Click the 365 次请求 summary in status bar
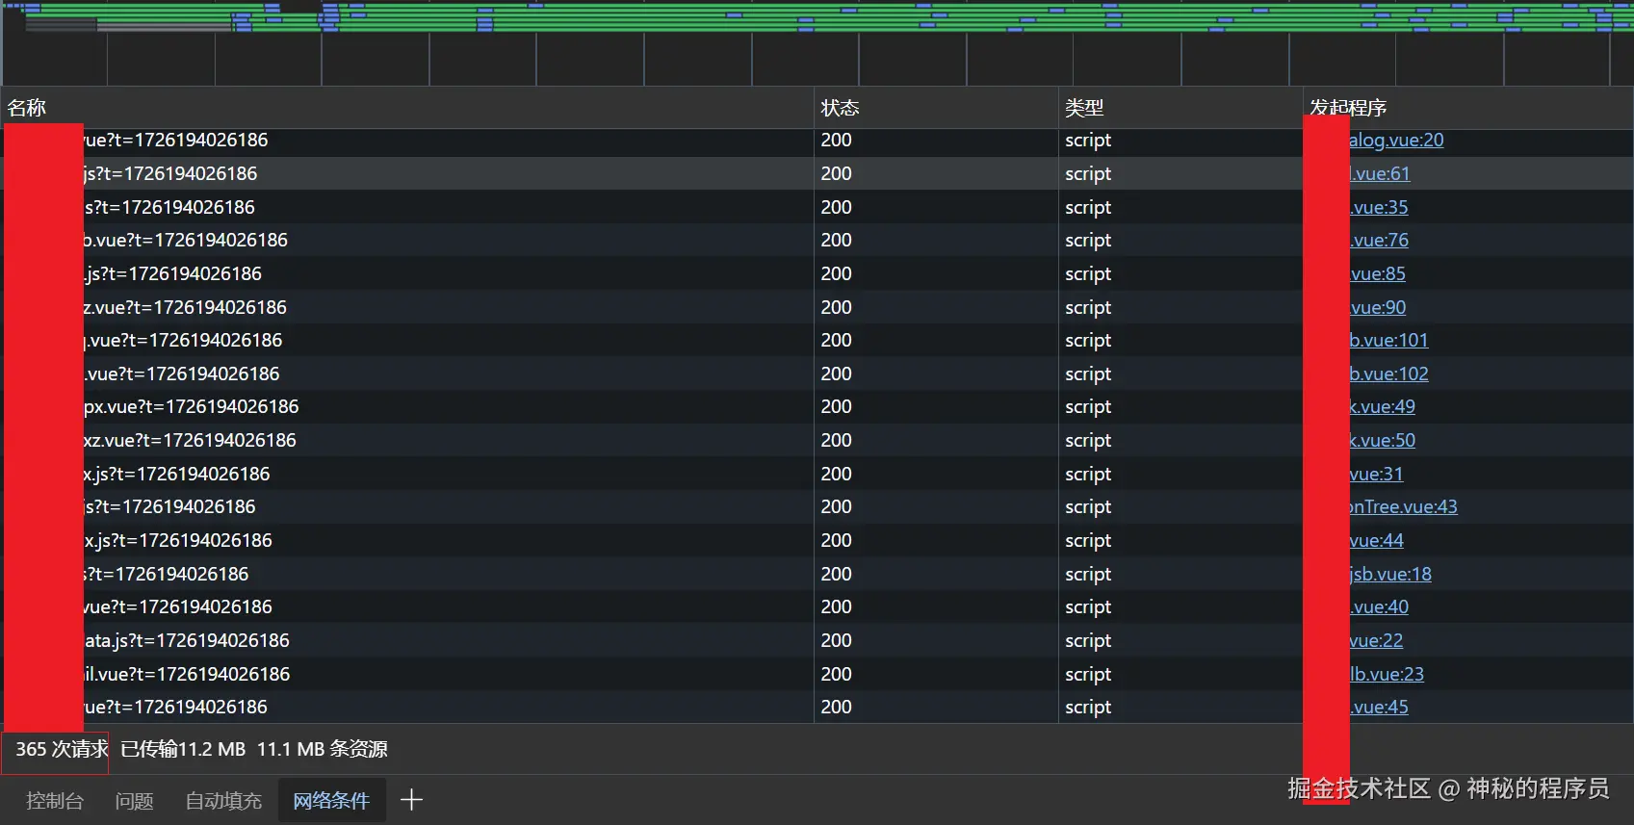The width and height of the screenshot is (1634, 825). [x=61, y=750]
